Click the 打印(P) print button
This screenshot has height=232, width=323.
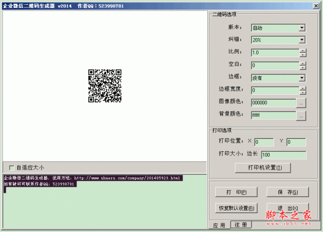pos(236,192)
